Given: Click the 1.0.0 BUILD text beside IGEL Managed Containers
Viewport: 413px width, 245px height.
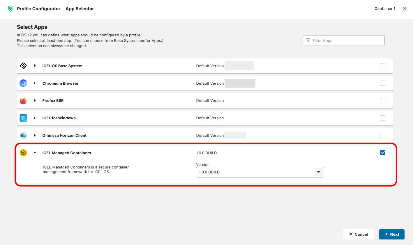Looking at the screenshot, I should pos(206,153).
